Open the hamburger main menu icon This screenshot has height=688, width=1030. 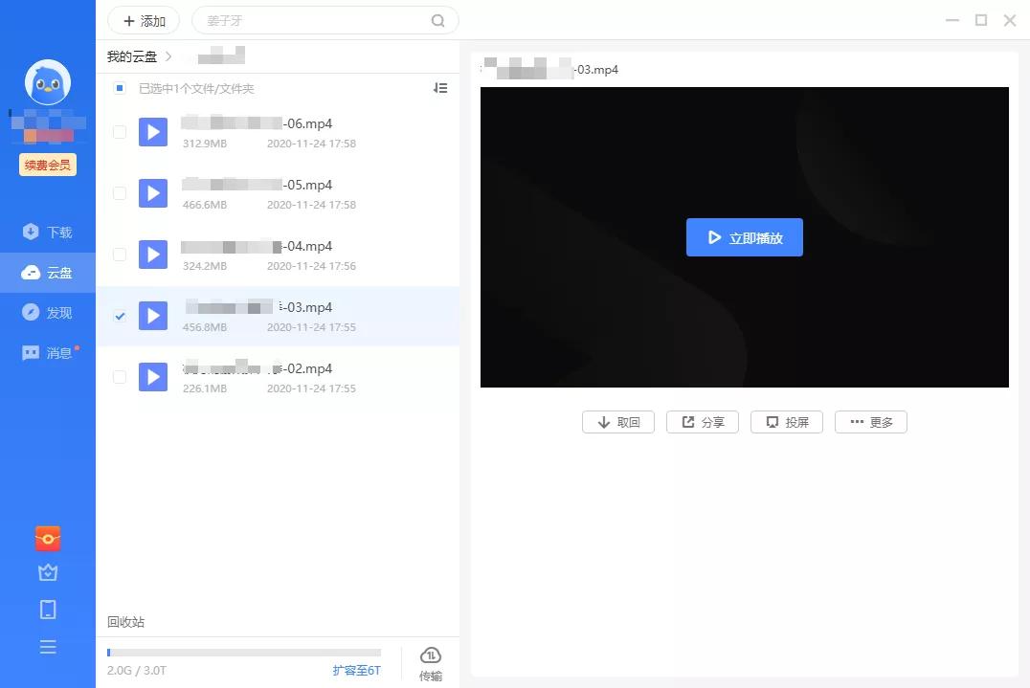(48, 647)
